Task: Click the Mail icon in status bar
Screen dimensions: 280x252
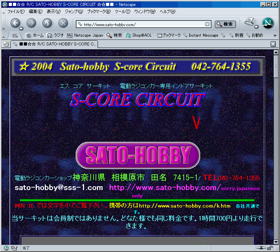Action: pos(14,248)
